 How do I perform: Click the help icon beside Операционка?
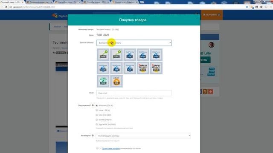[x=93, y=105]
